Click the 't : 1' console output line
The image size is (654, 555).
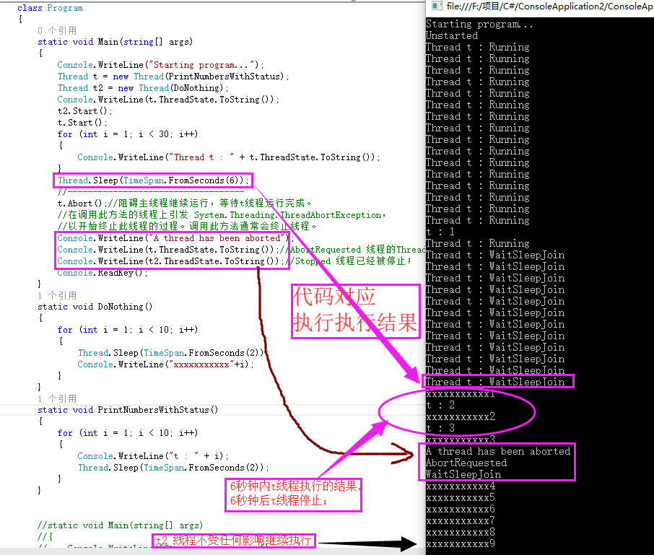click(440, 232)
